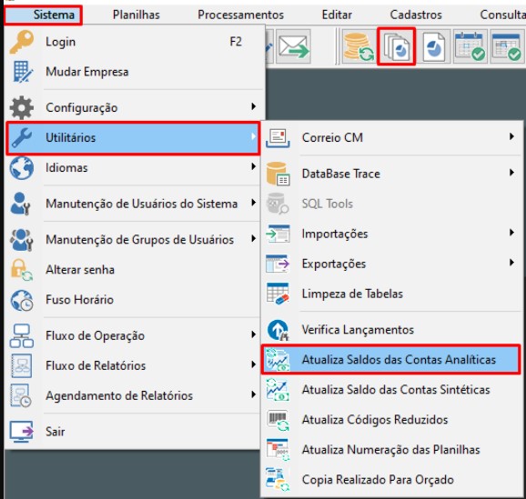Open the Processamentos menu
The width and height of the screenshot is (526, 499).
click(x=240, y=15)
